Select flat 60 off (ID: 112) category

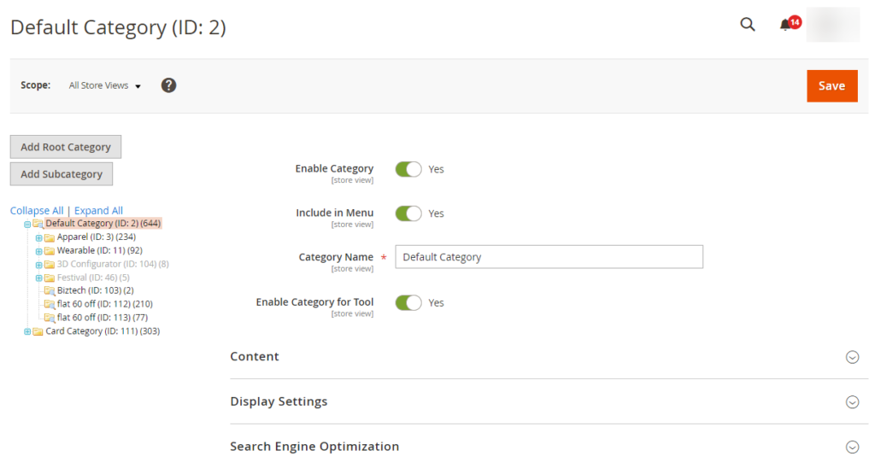pos(104,304)
